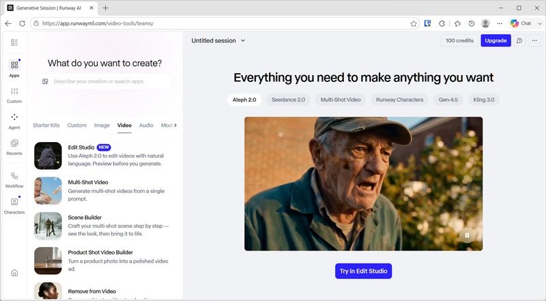Open the Multi-Shot Video app entry
This screenshot has height=301, width=546.
[x=103, y=190]
